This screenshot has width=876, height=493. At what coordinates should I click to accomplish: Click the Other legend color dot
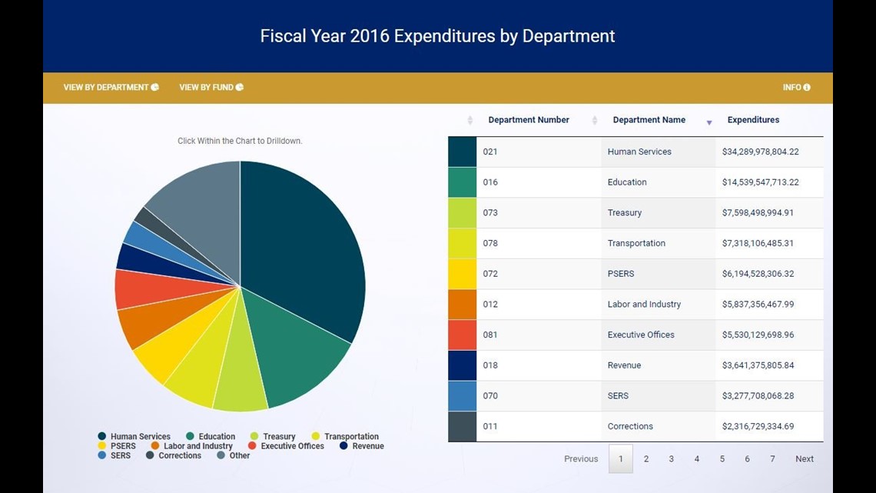pos(221,456)
